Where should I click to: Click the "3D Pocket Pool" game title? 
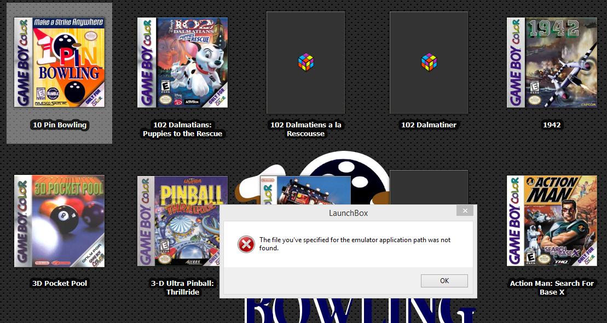tap(59, 283)
